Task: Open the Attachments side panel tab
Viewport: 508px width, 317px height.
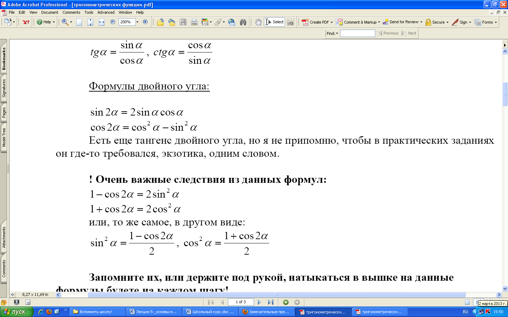Action: click(x=4, y=237)
